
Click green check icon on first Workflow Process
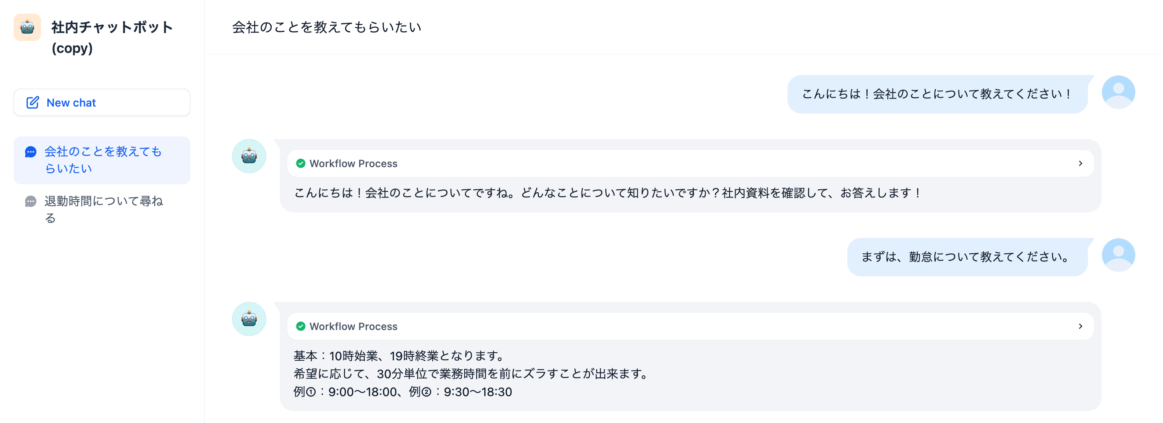pos(301,163)
